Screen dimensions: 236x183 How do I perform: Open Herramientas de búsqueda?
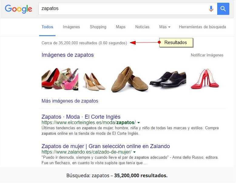click(x=202, y=27)
